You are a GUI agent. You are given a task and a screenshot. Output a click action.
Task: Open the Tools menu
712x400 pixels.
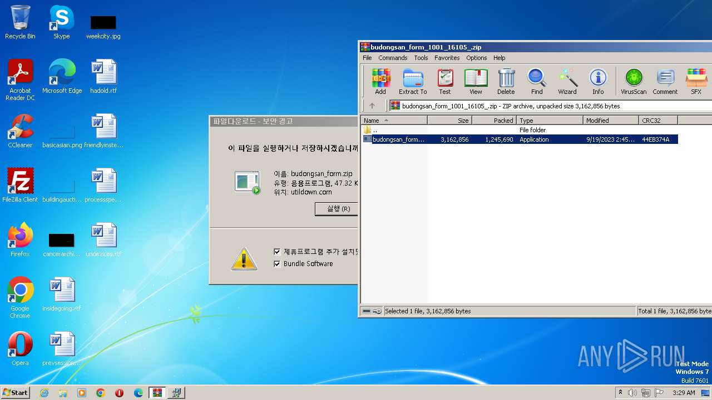[421, 58]
